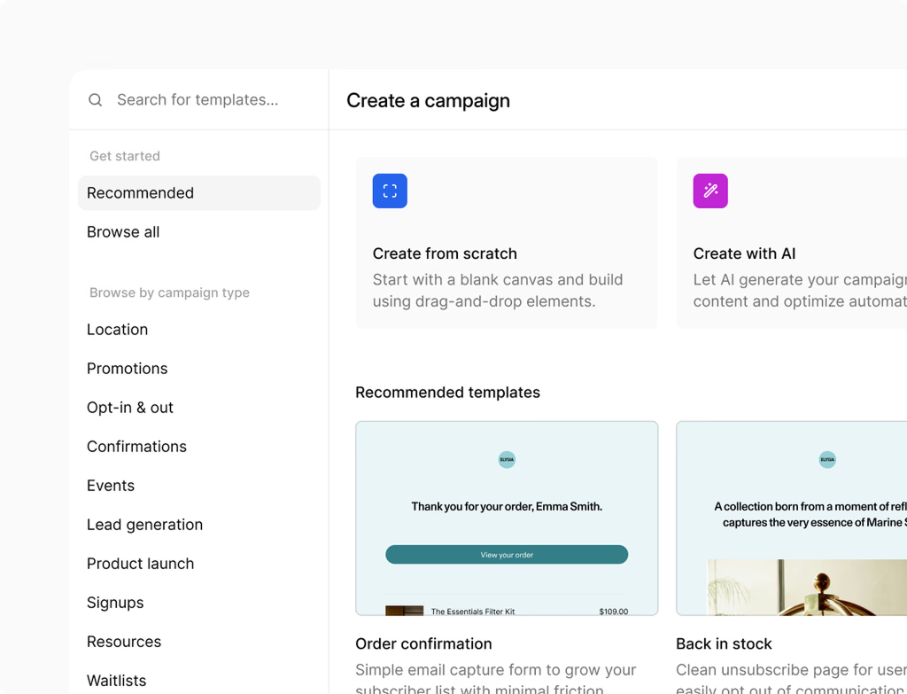
Task: Pick the Events category
Action: [111, 486]
